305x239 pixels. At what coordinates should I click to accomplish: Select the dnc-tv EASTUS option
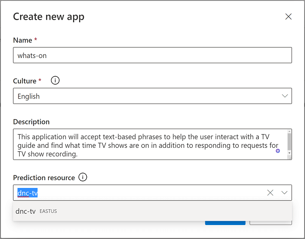tap(26, 212)
